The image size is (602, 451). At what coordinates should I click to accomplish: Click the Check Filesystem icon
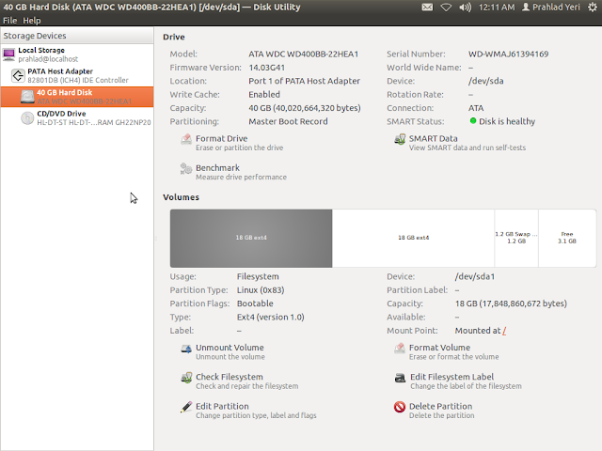point(185,381)
